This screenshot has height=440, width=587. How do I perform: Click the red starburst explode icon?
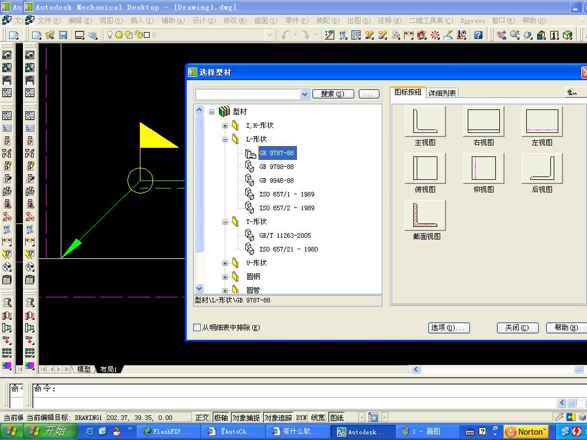[435, 35]
